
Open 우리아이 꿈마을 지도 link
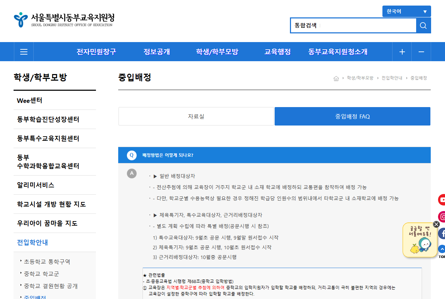point(55,223)
